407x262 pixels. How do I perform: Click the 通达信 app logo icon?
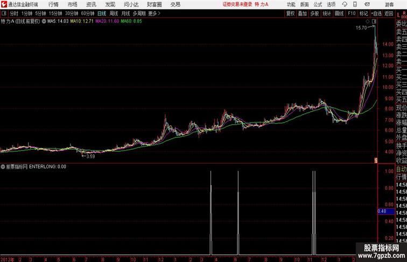tap(4, 4)
